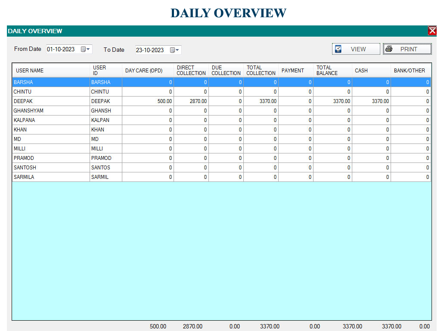Click the From Date input field

[x=62, y=49]
